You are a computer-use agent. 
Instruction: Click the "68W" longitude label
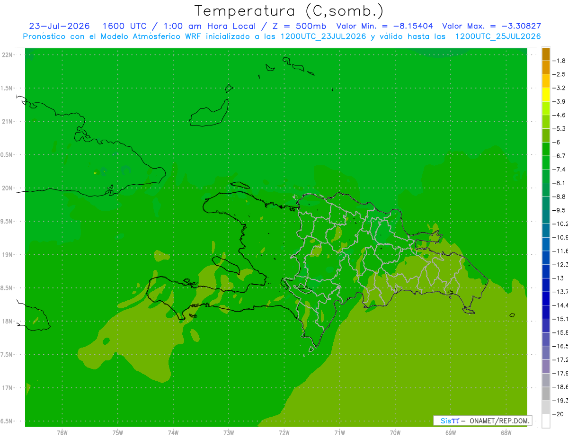506,433
